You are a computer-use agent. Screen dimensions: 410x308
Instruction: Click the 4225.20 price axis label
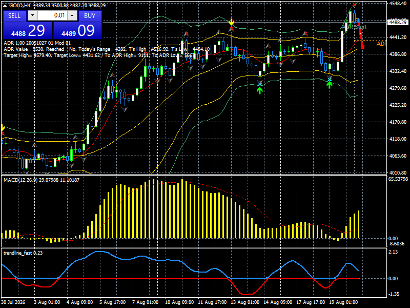click(398, 105)
